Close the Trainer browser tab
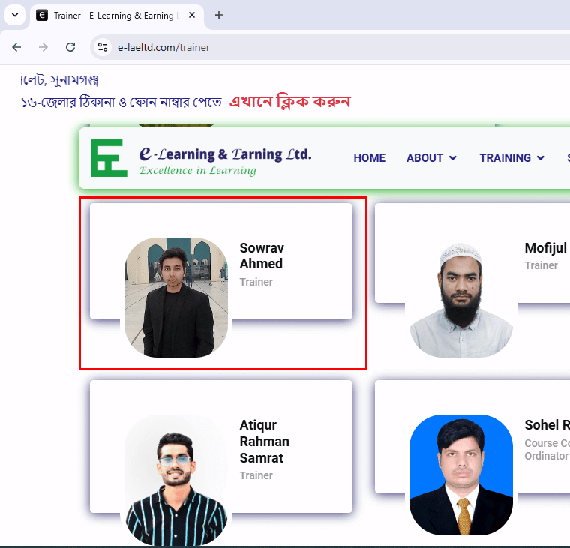The image size is (570, 548). point(193,15)
